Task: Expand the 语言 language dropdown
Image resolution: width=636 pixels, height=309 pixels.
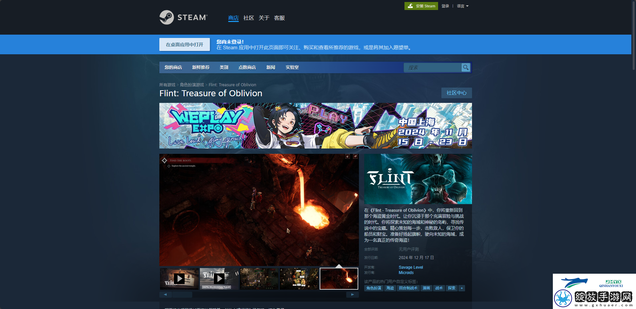Action: pyautogui.click(x=463, y=6)
